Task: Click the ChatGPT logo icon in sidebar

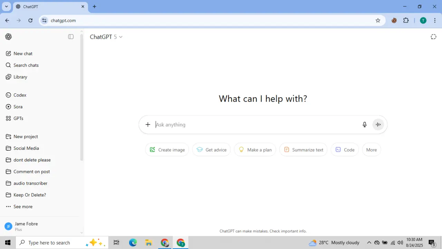Action: coord(9,37)
